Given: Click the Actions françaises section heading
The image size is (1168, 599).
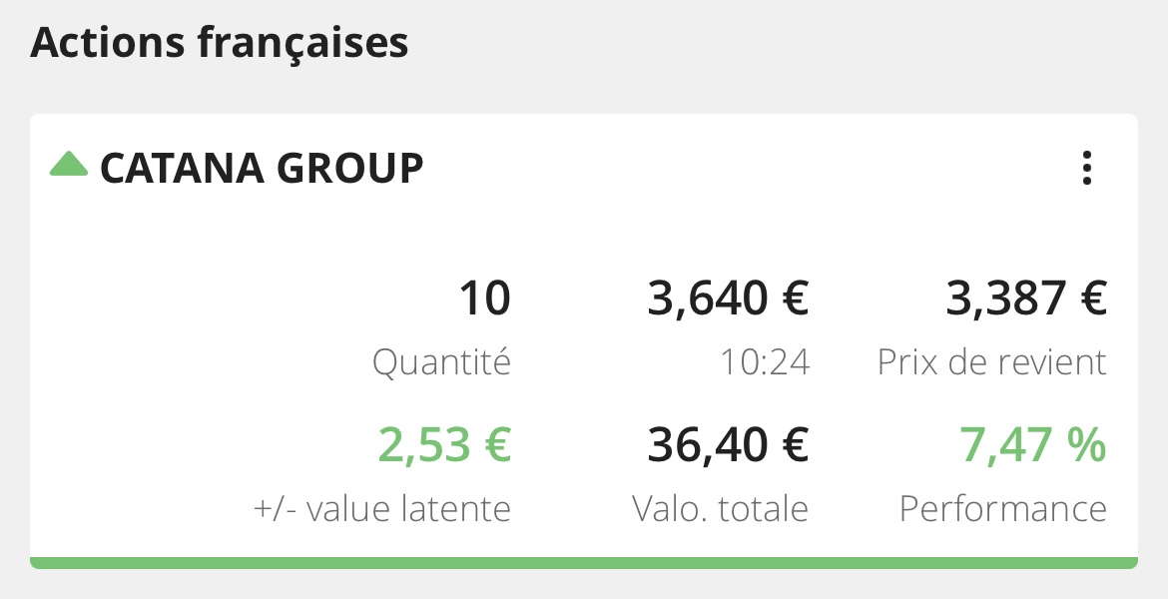Looking at the screenshot, I should [220, 44].
